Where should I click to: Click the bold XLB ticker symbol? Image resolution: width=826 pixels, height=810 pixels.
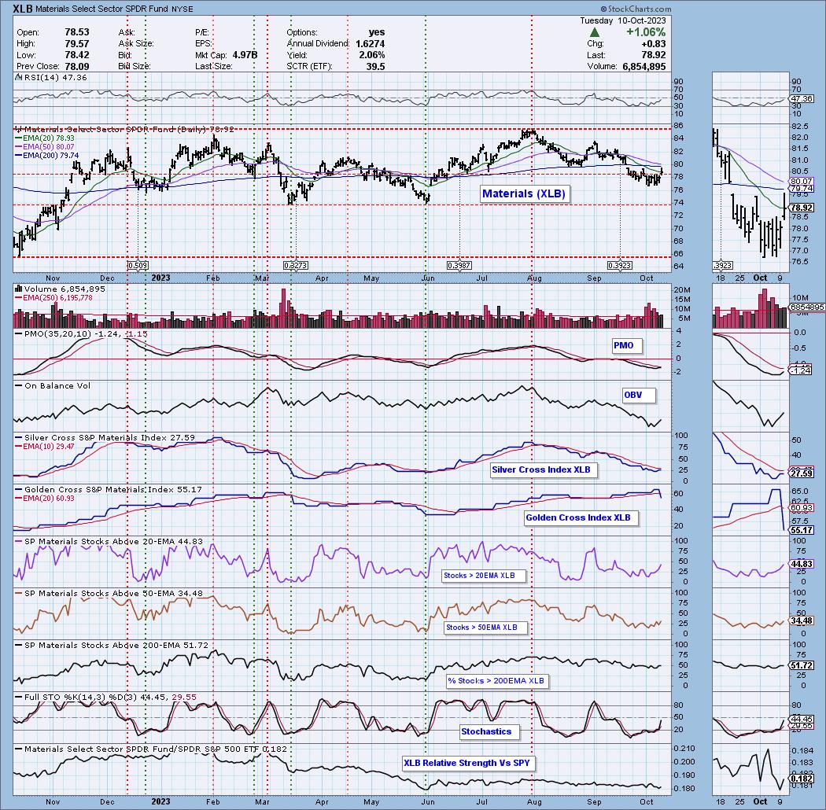pos(22,9)
